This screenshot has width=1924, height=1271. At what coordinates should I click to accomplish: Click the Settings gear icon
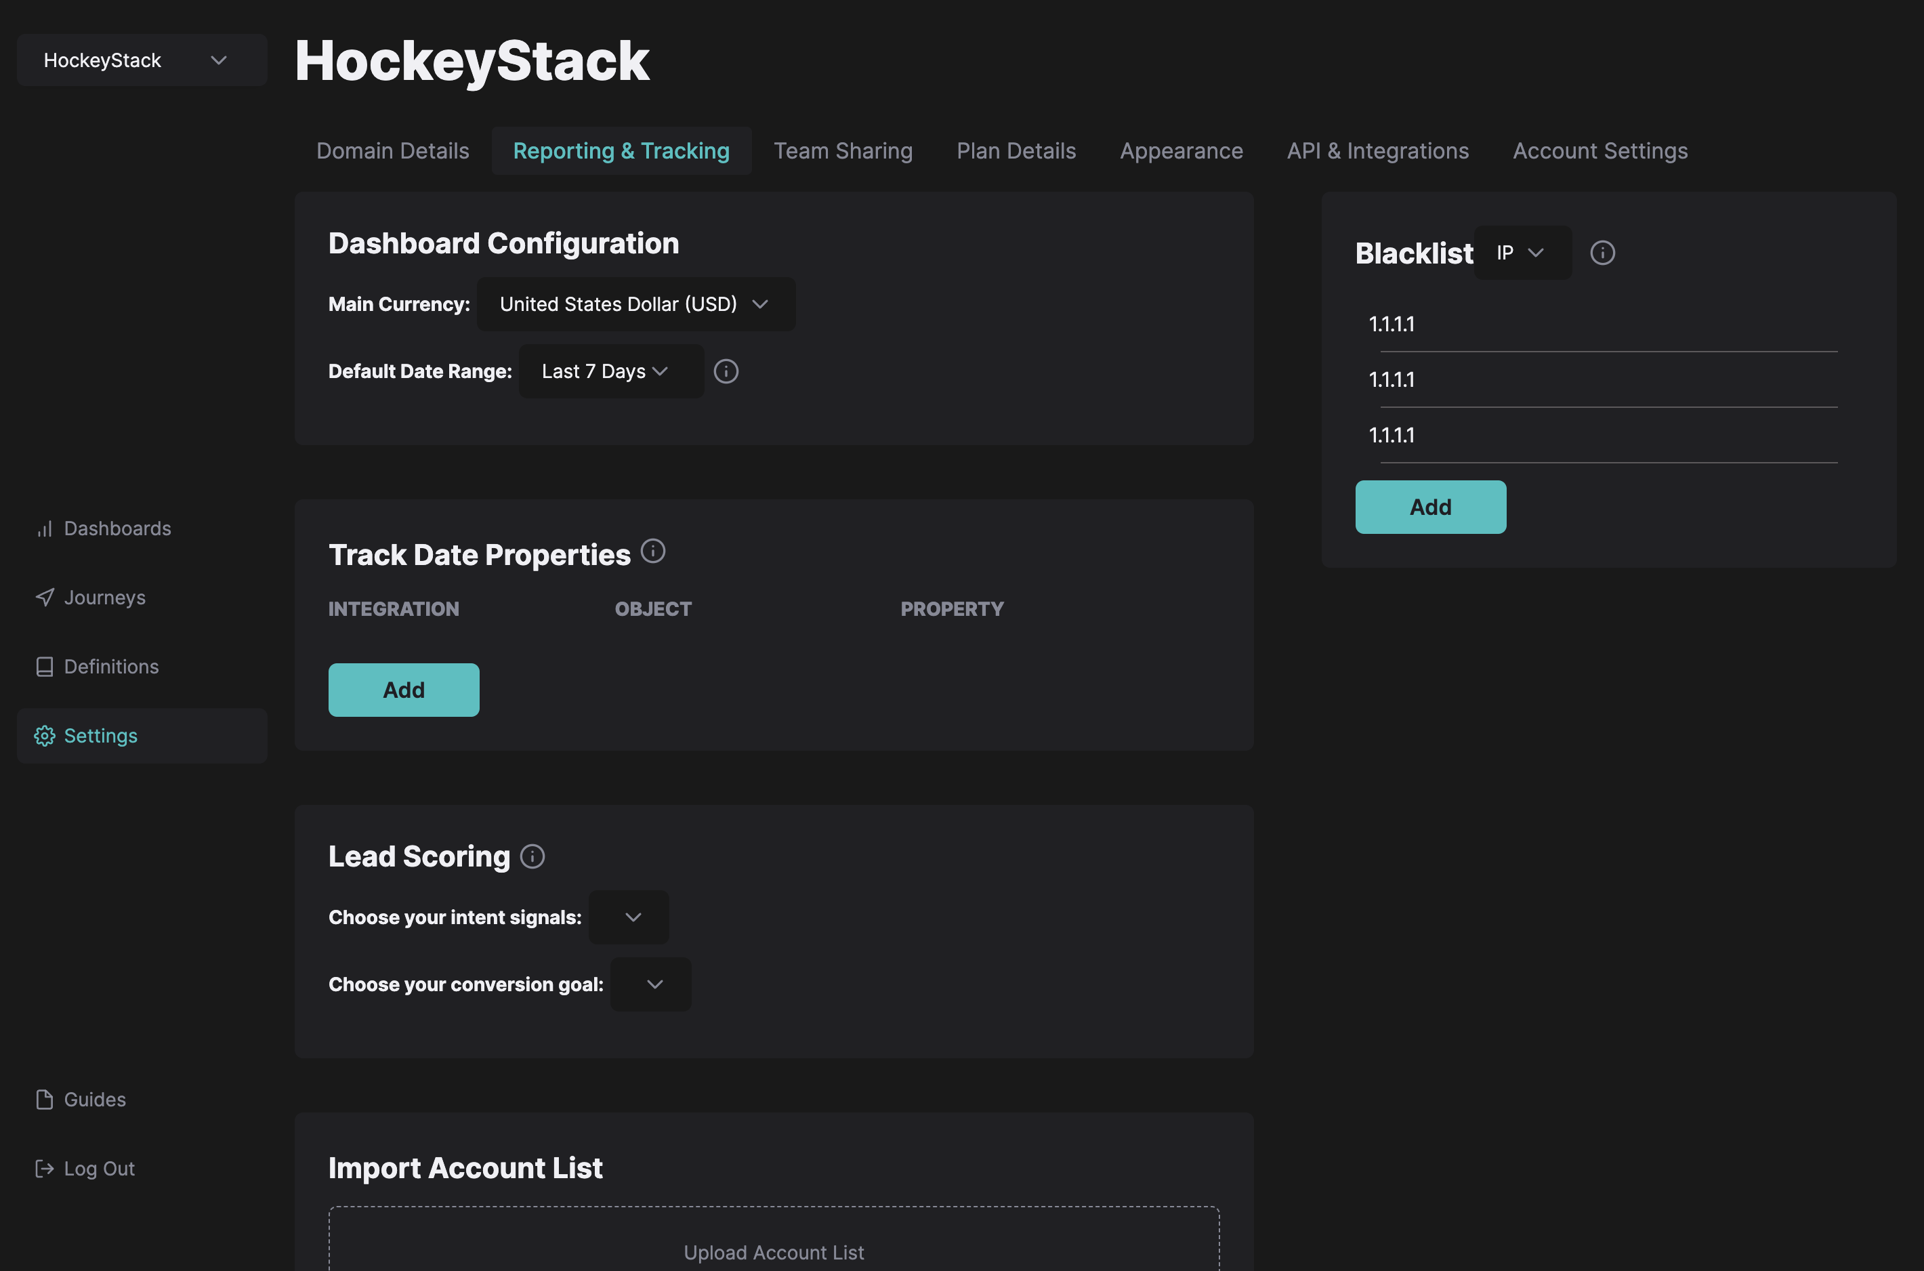[45, 736]
